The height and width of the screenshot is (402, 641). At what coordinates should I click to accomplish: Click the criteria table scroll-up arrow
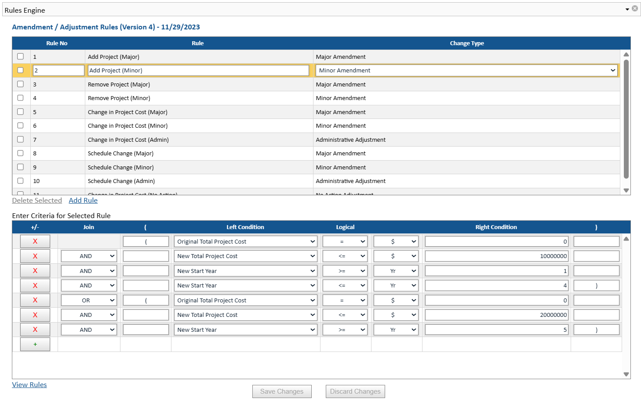point(626,239)
